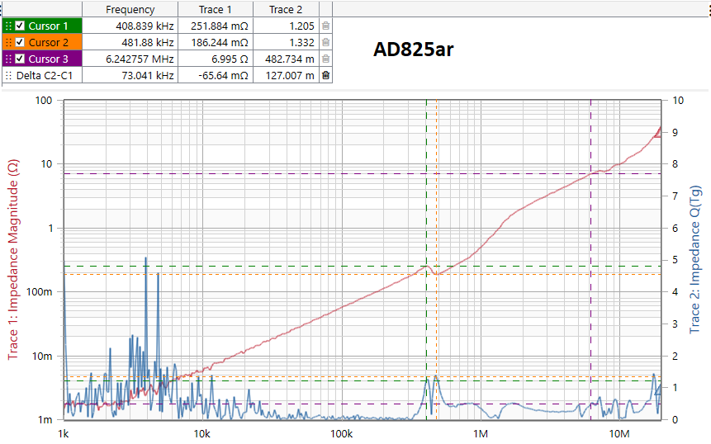Click the Trace 1 Impedance Magnitude axis label
This screenshot has width=711, height=444.
(x=13, y=260)
